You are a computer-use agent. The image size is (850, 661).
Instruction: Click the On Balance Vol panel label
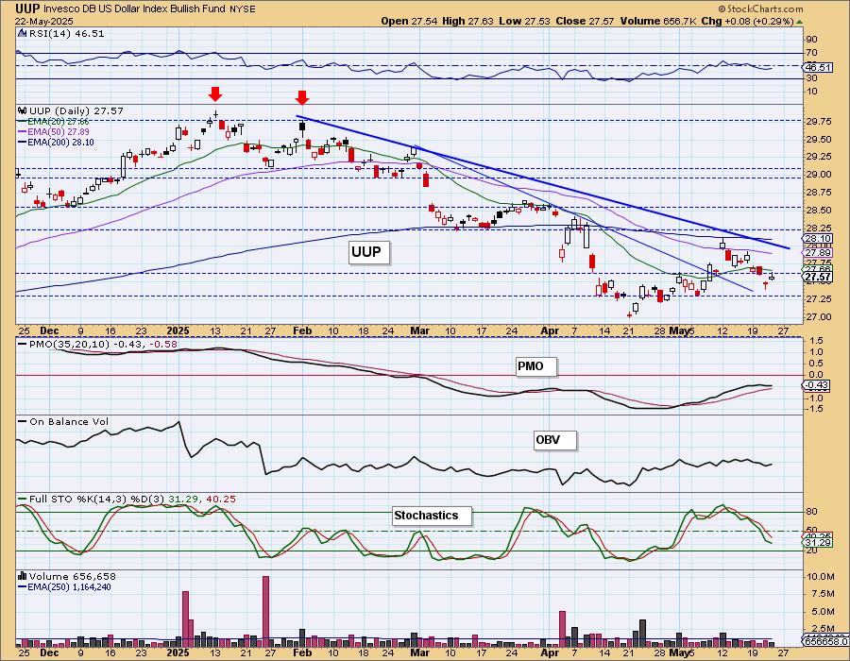point(69,421)
